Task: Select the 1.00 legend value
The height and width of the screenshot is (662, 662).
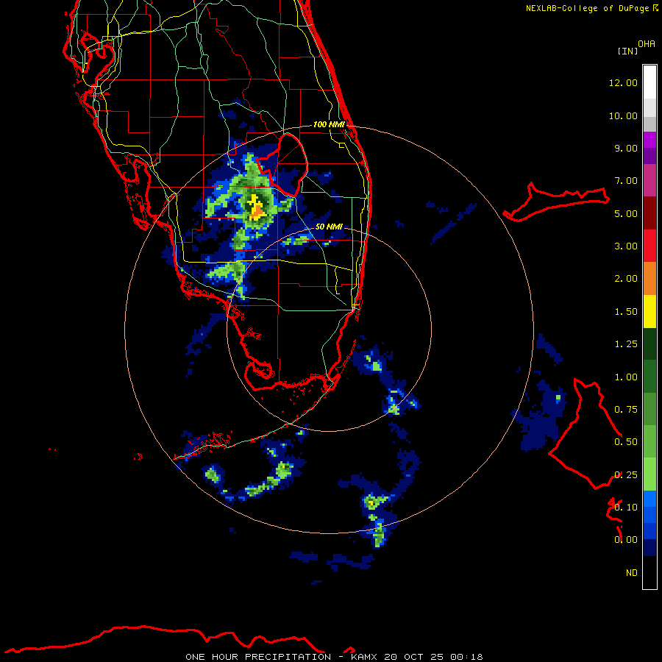Action: (x=626, y=377)
